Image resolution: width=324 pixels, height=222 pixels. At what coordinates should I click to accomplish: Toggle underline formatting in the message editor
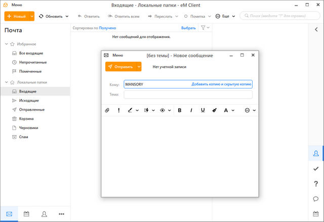click(x=202, y=110)
